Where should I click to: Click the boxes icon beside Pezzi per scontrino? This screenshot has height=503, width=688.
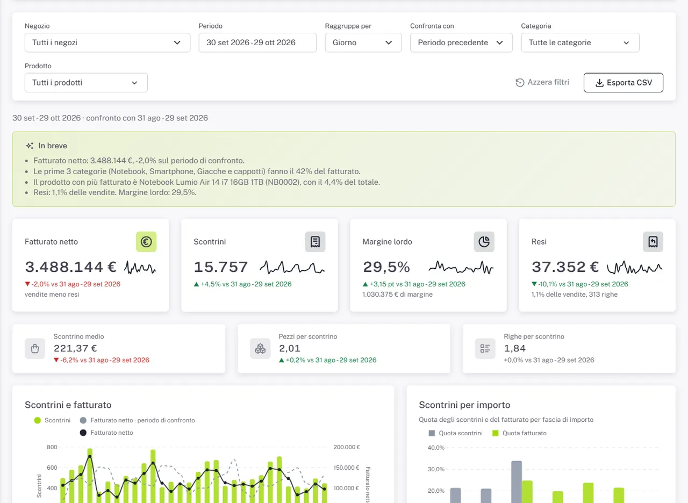pyautogui.click(x=260, y=348)
